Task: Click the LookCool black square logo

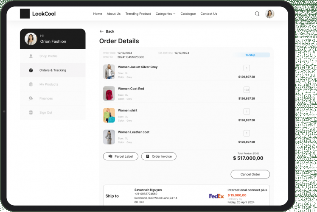Action: click(x=25, y=14)
